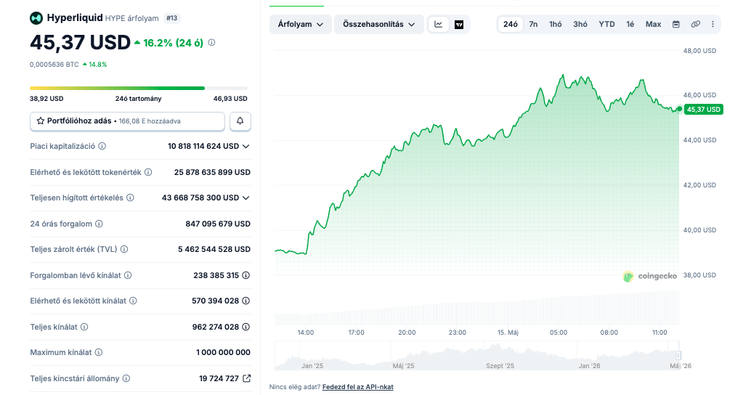Switch to line chart view icon

(x=438, y=24)
